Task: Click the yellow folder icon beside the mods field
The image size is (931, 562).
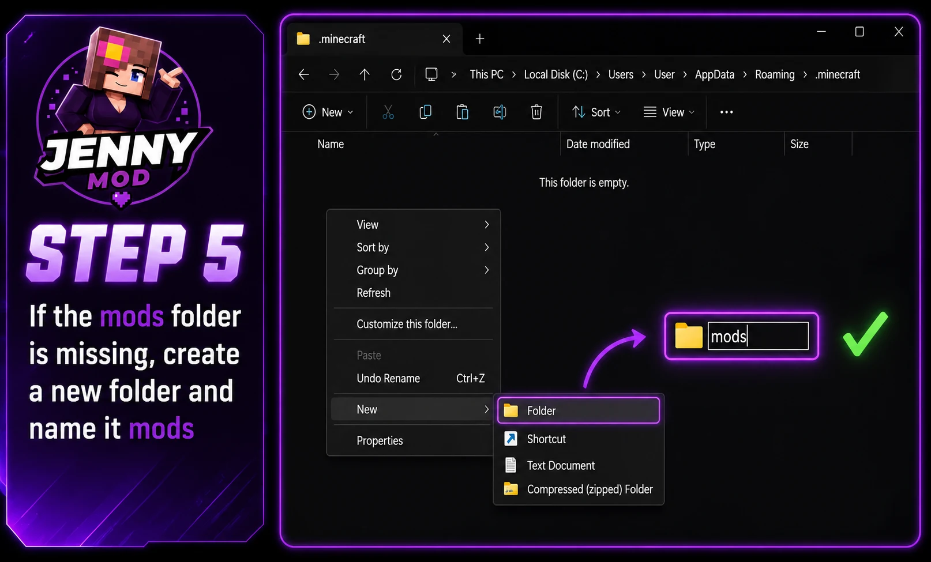Action: (x=688, y=336)
